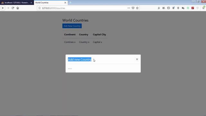Image resolution: width=206 pixels, height=116 pixels.
Task: Show site information icon in address bar
Action: (x=39, y=8)
